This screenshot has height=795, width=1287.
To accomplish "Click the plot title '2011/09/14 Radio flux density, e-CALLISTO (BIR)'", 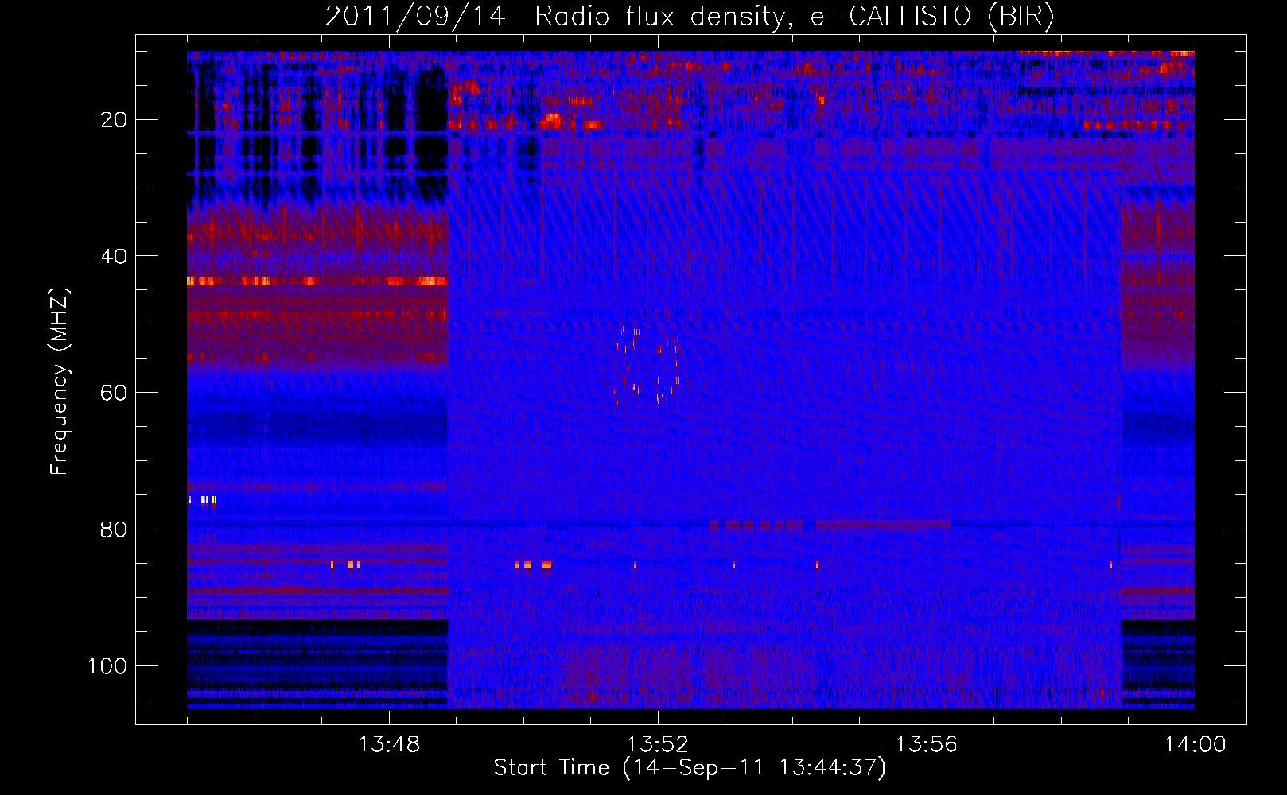I will pyautogui.click(x=690, y=16).
